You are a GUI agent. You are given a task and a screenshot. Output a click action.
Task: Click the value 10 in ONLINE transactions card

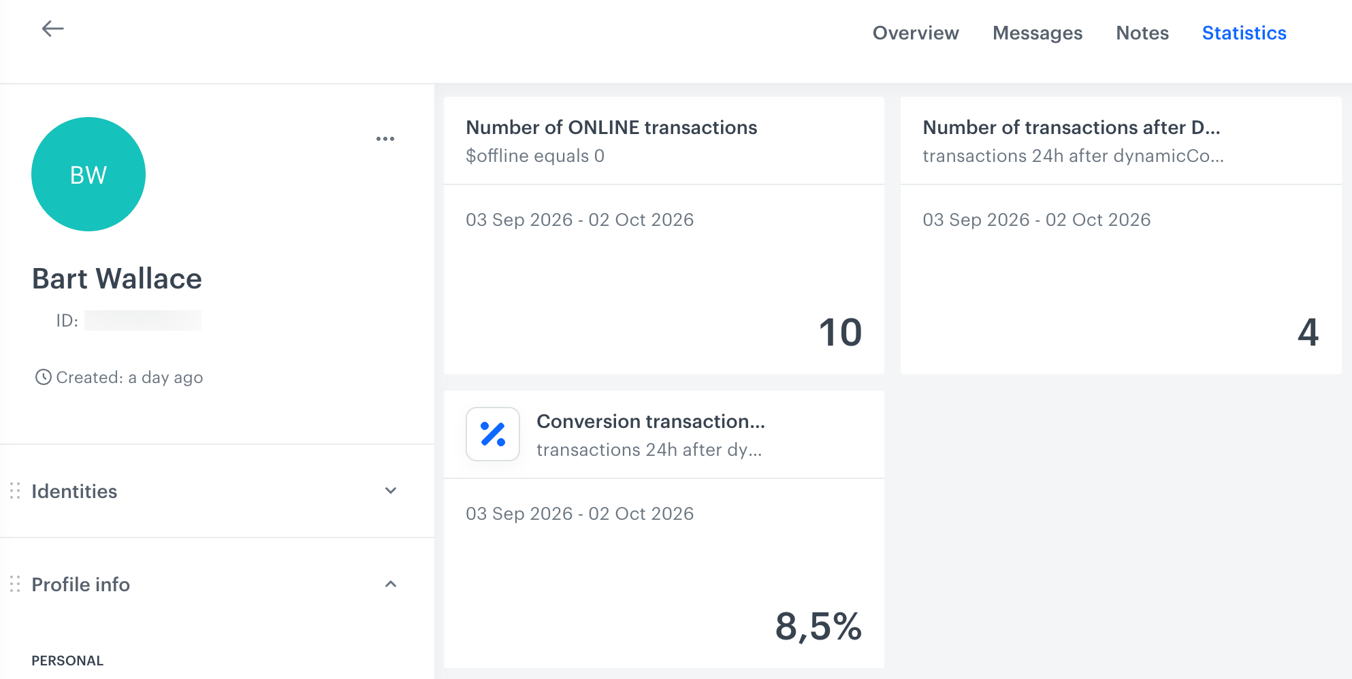click(x=840, y=333)
